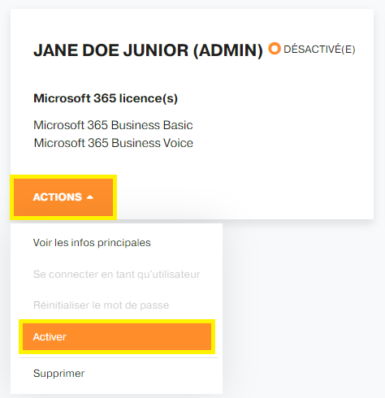
Task: Select Réinitialiser le mot de passe
Action: [x=101, y=305]
